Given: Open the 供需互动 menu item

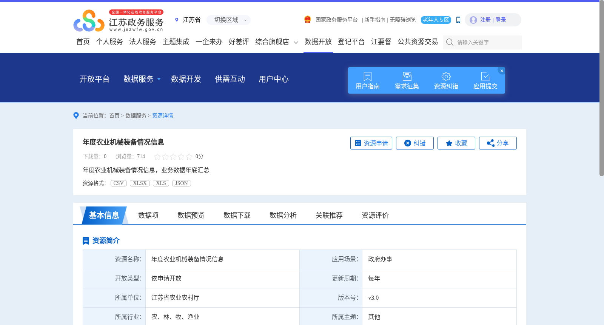Looking at the screenshot, I should pyautogui.click(x=230, y=79).
